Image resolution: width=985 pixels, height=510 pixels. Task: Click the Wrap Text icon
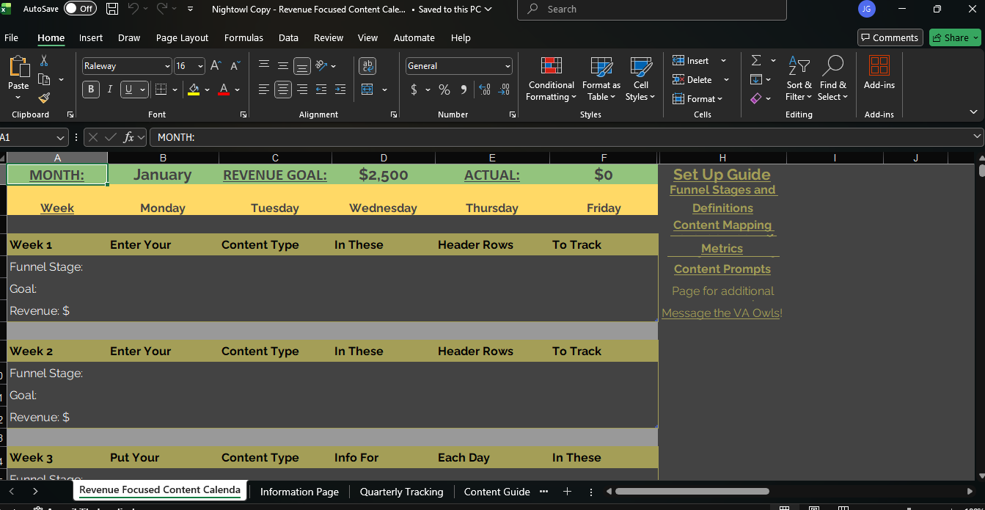click(367, 66)
